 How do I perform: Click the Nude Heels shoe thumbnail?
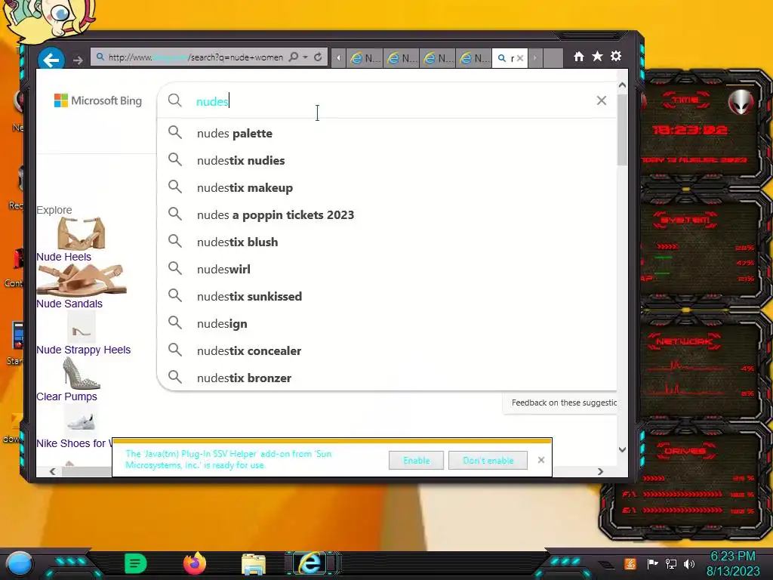82,233
